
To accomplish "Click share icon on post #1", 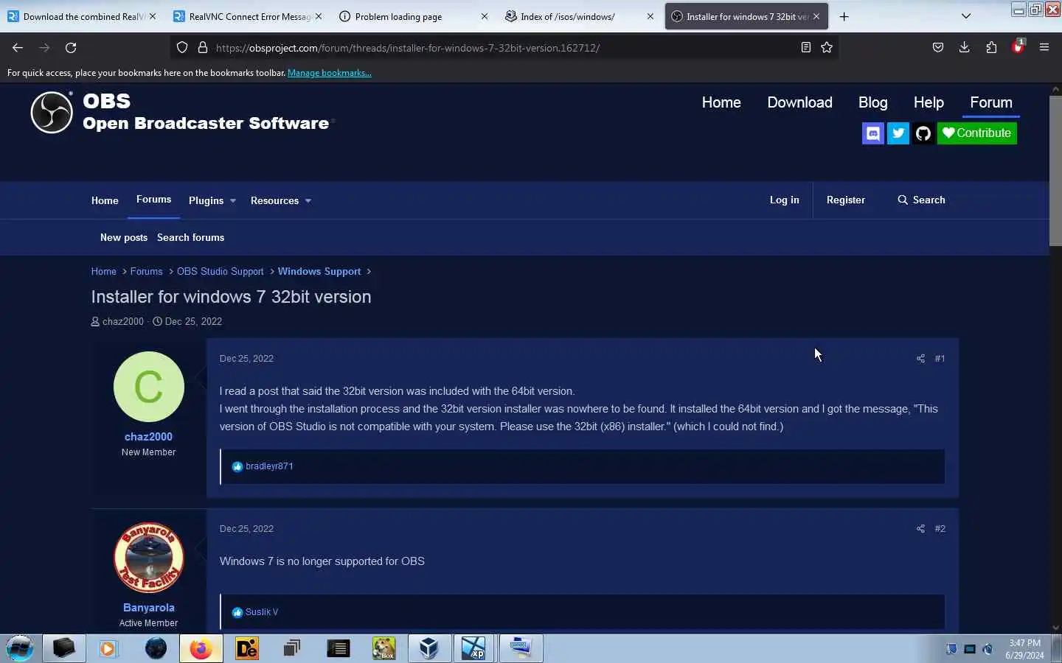I will [920, 359].
